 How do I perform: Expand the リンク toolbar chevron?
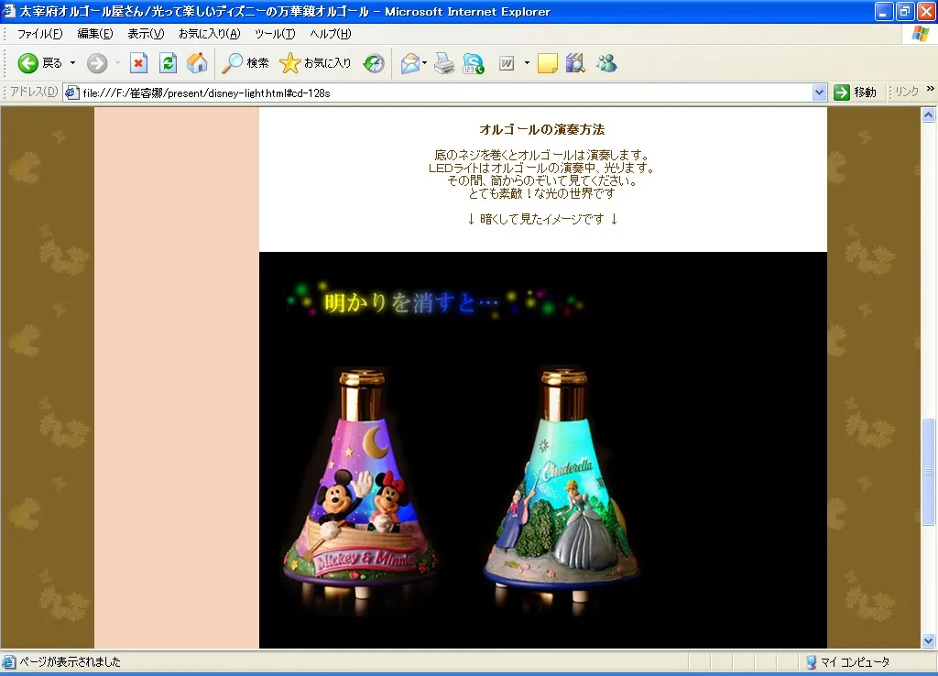931,89
